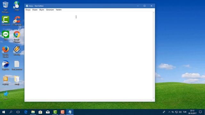Select the blank document file icon
Screen dimensions: 205x115
tap(17, 65)
